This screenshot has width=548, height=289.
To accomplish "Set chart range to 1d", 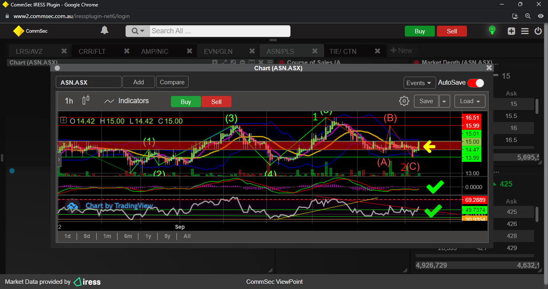I will coord(67,236).
